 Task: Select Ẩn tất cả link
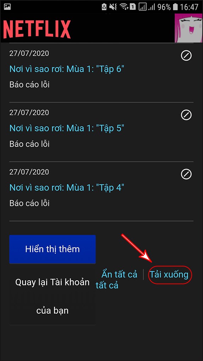point(119,274)
